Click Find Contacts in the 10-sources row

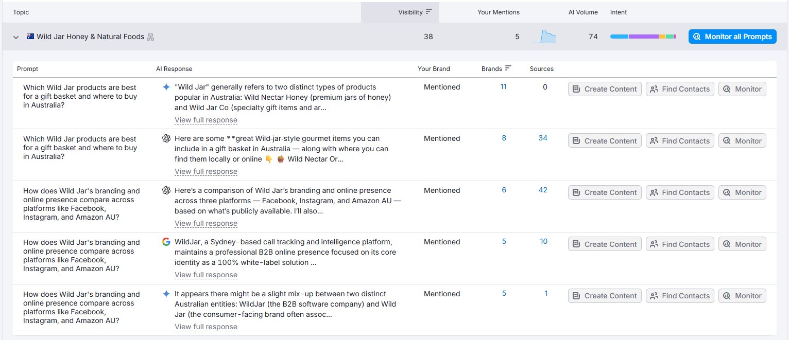(680, 244)
